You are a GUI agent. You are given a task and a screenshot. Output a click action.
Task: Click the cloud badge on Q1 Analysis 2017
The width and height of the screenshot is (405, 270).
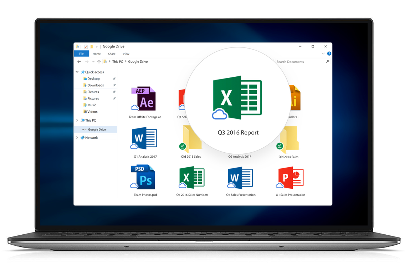coord(134,147)
